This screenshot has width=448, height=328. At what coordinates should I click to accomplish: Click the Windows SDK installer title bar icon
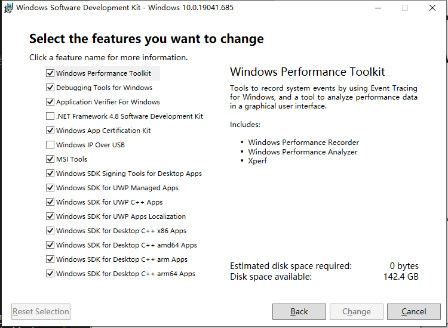point(8,8)
